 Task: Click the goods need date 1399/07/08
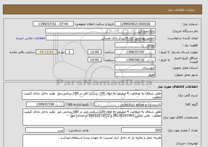pyautogui.click(x=45, y=104)
